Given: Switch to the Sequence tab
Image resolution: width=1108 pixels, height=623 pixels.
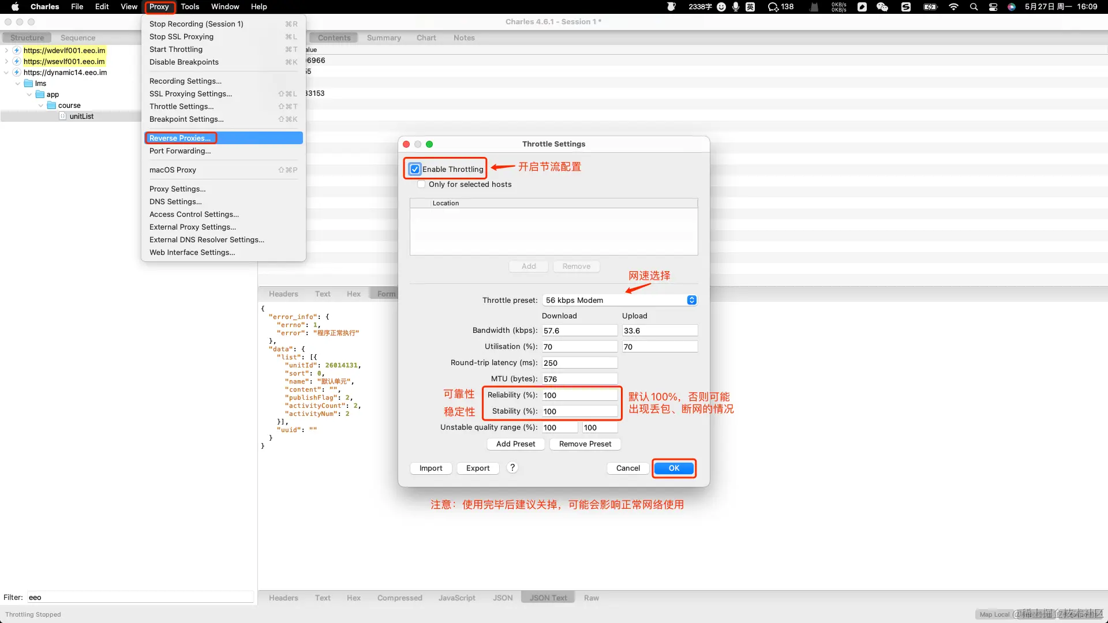Looking at the screenshot, I should (78, 37).
